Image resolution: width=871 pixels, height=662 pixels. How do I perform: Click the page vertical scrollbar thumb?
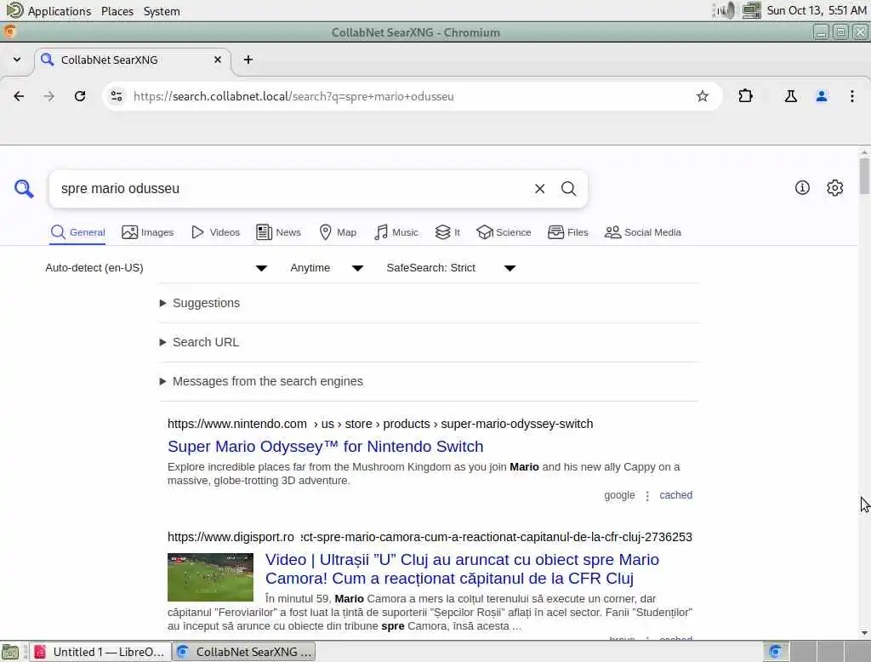[x=864, y=175]
